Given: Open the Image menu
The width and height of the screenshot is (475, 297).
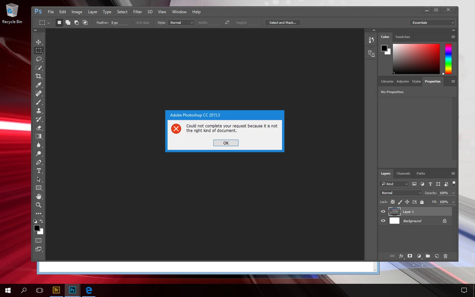Looking at the screenshot, I should 77,12.
